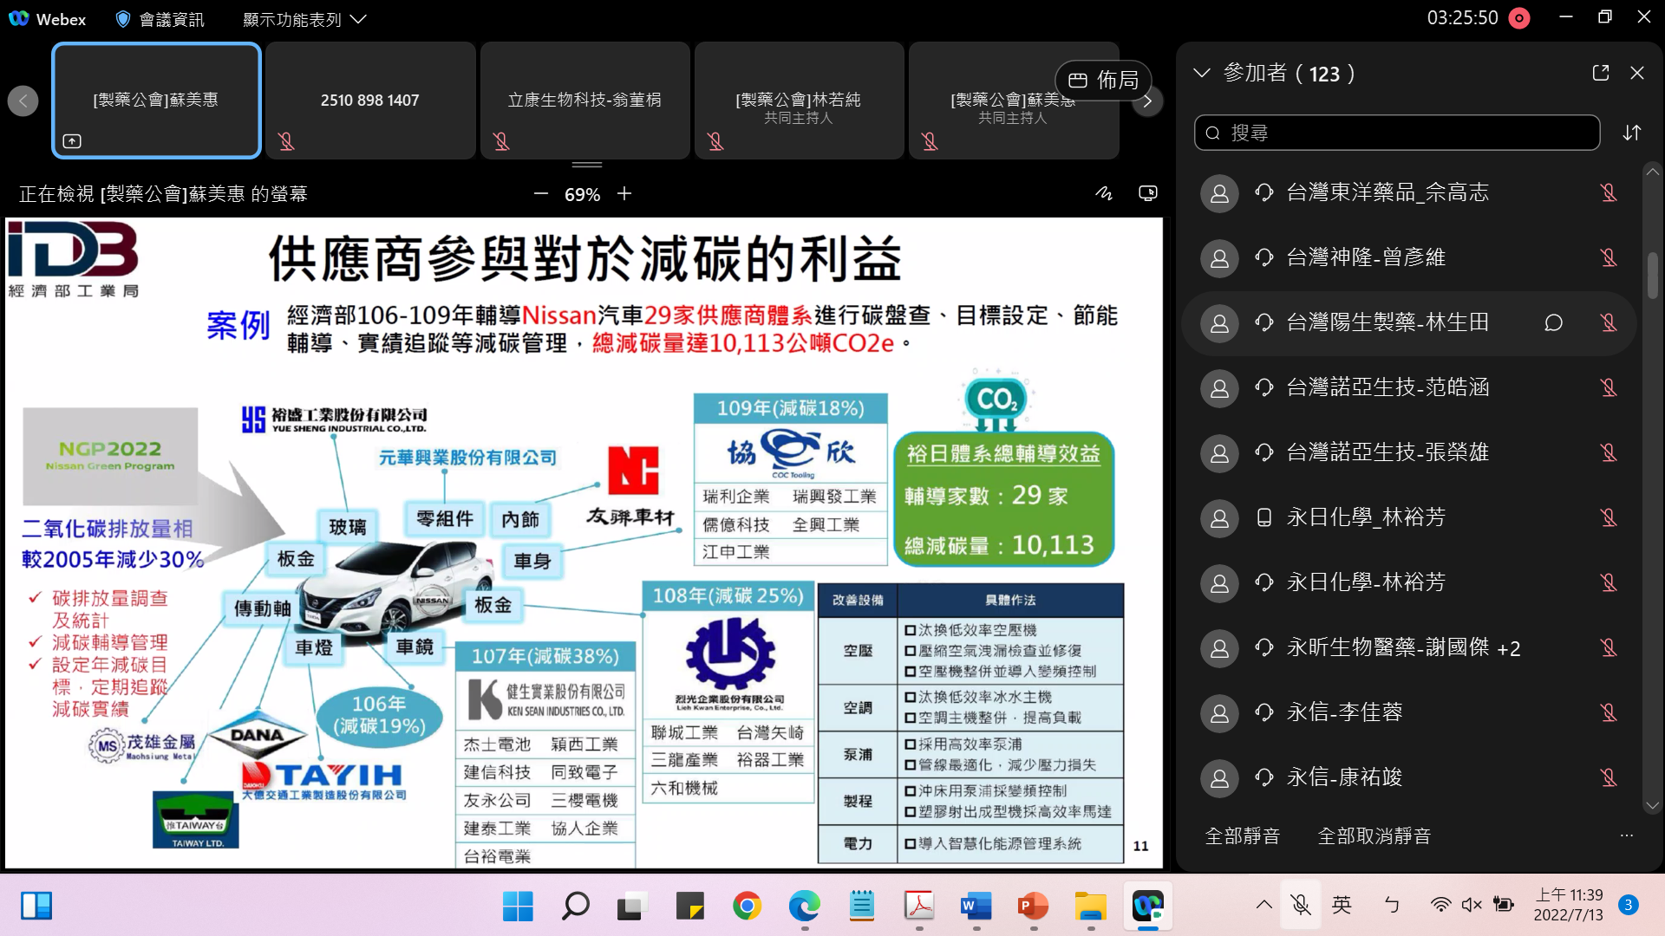Image resolution: width=1665 pixels, height=936 pixels.
Task: Open Windows taskbar search
Action: pos(575,907)
